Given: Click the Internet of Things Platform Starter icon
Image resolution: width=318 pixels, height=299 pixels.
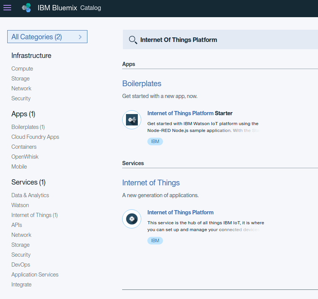Looking at the screenshot, I should pos(132,120).
